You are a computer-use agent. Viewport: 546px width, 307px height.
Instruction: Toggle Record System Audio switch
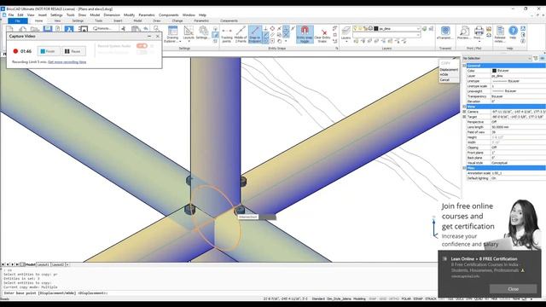[x=142, y=45]
